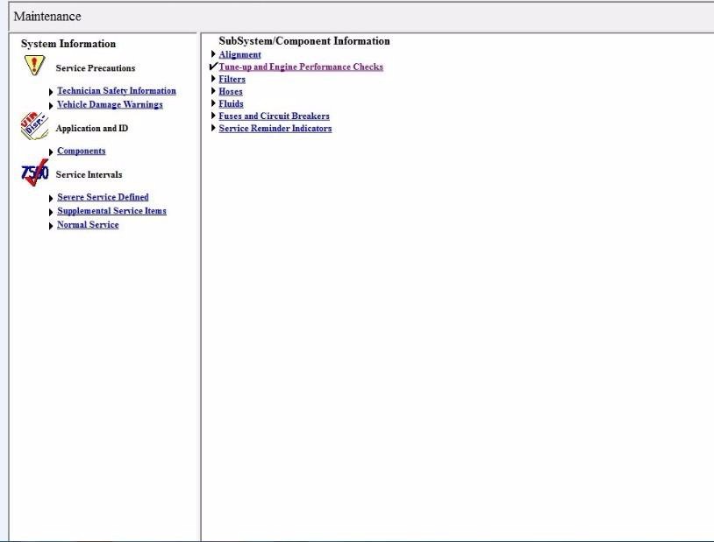Open the Normal Service link
Viewport: 714px width, 542px height.
tap(88, 225)
